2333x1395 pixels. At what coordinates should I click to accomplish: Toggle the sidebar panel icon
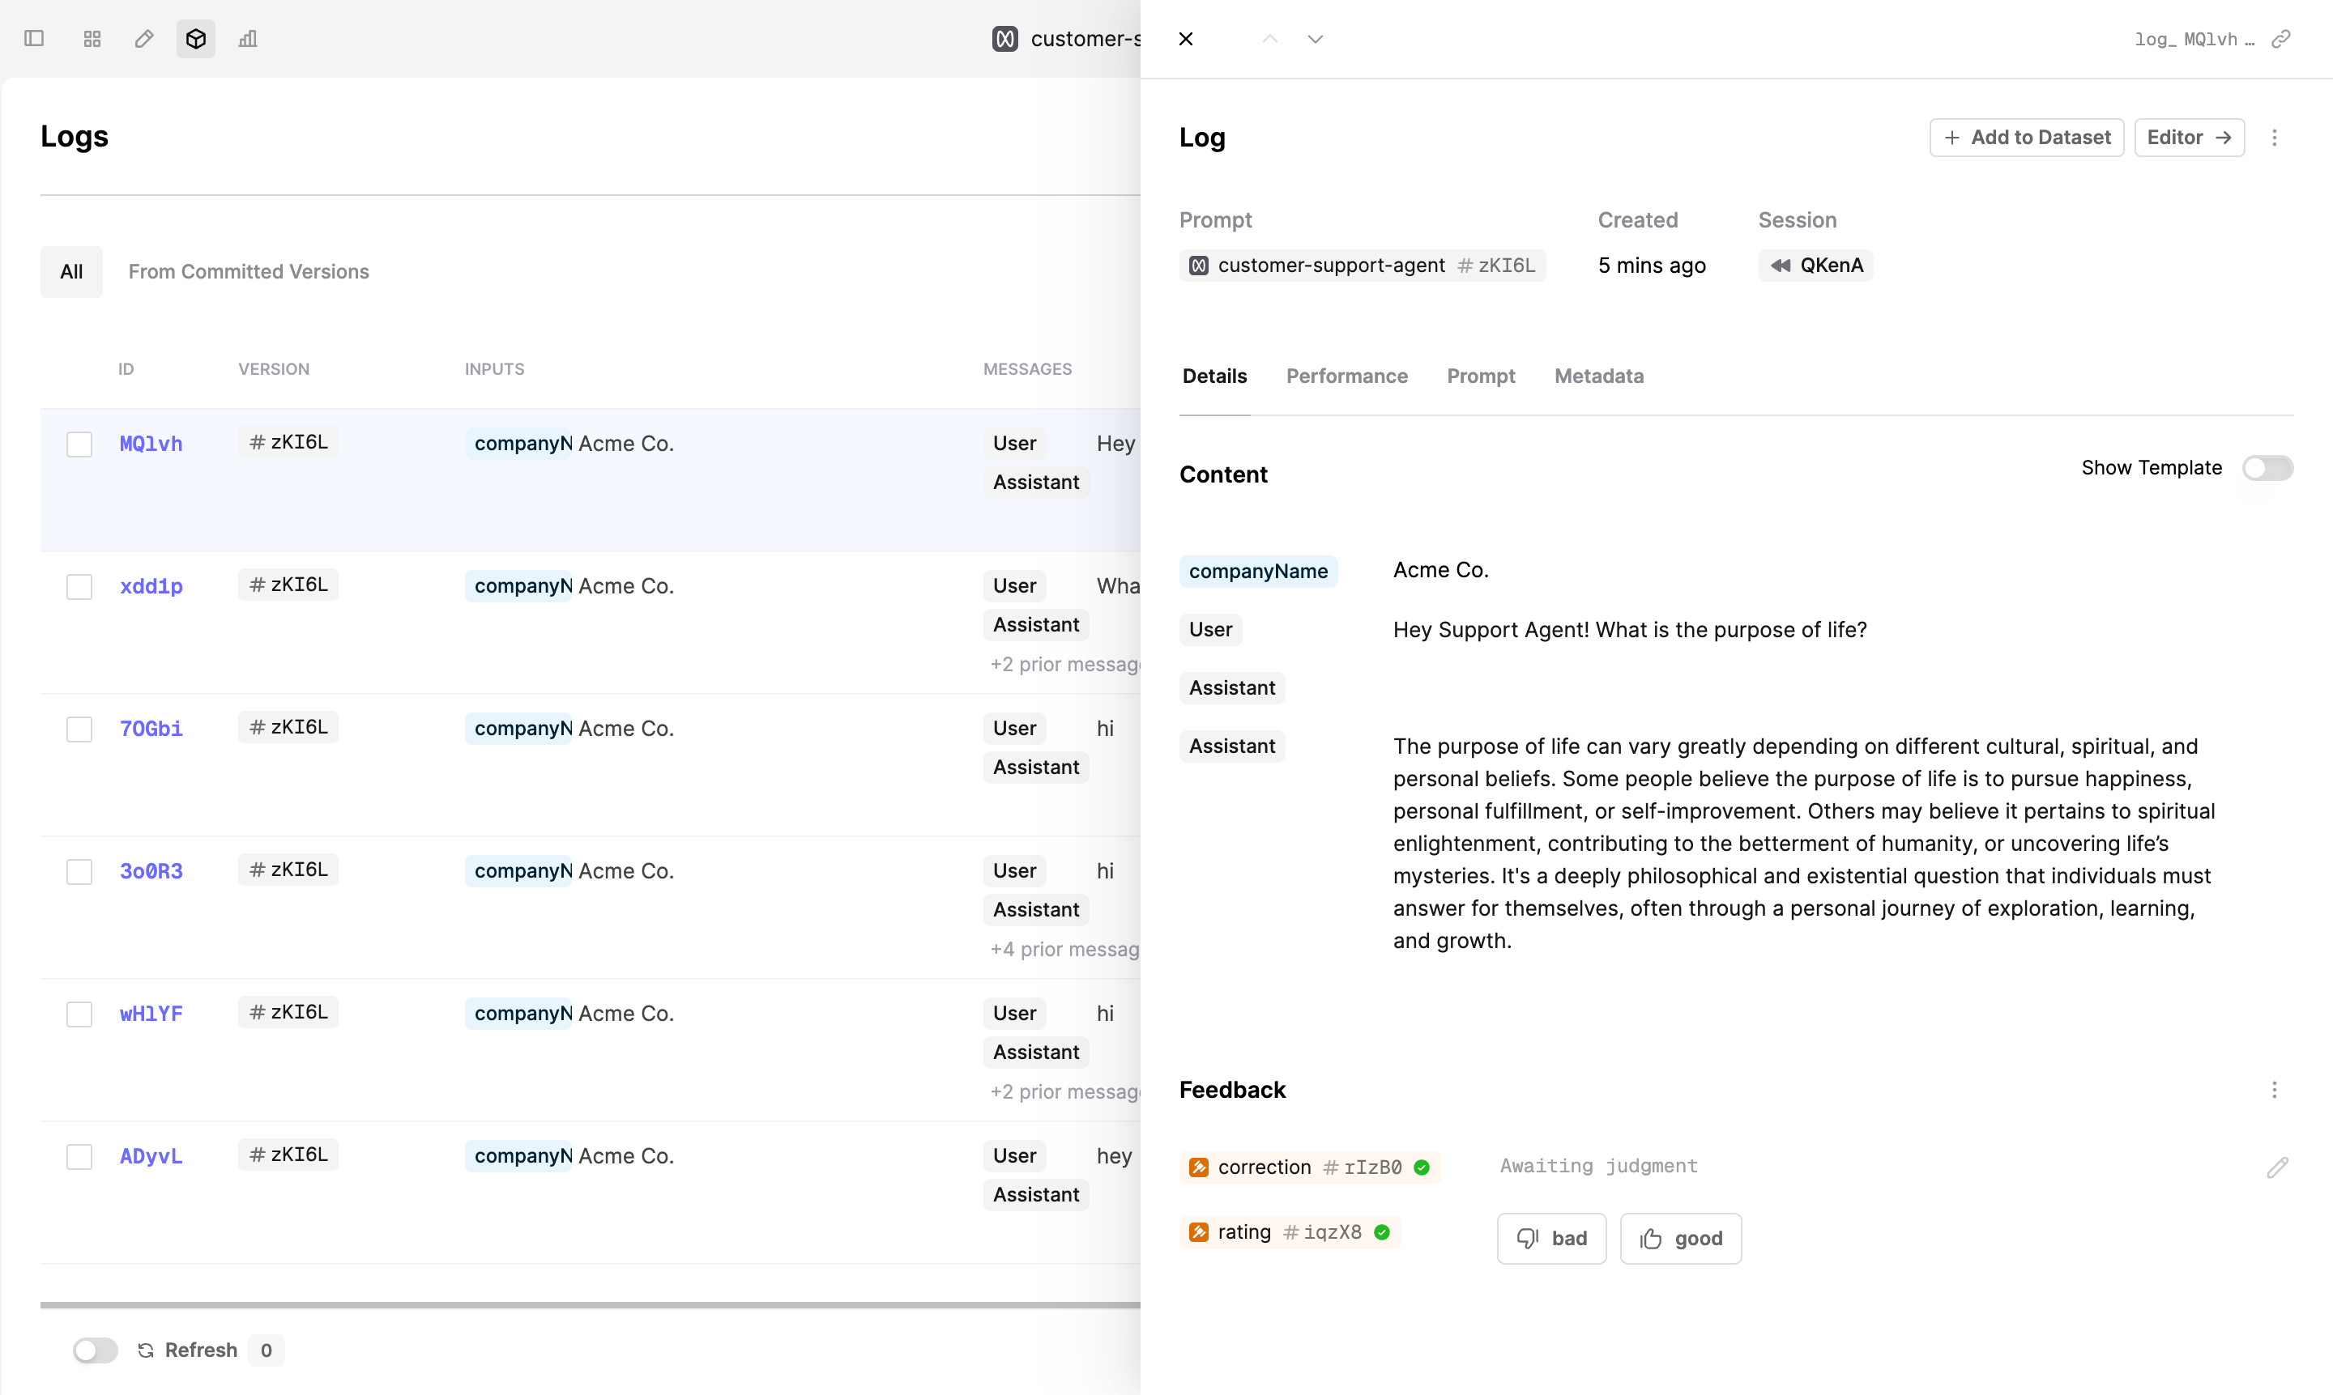[x=35, y=39]
